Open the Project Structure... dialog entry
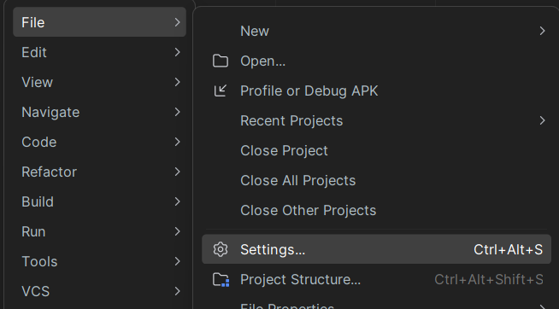Viewport: 559px width, 309px height. point(376,279)
